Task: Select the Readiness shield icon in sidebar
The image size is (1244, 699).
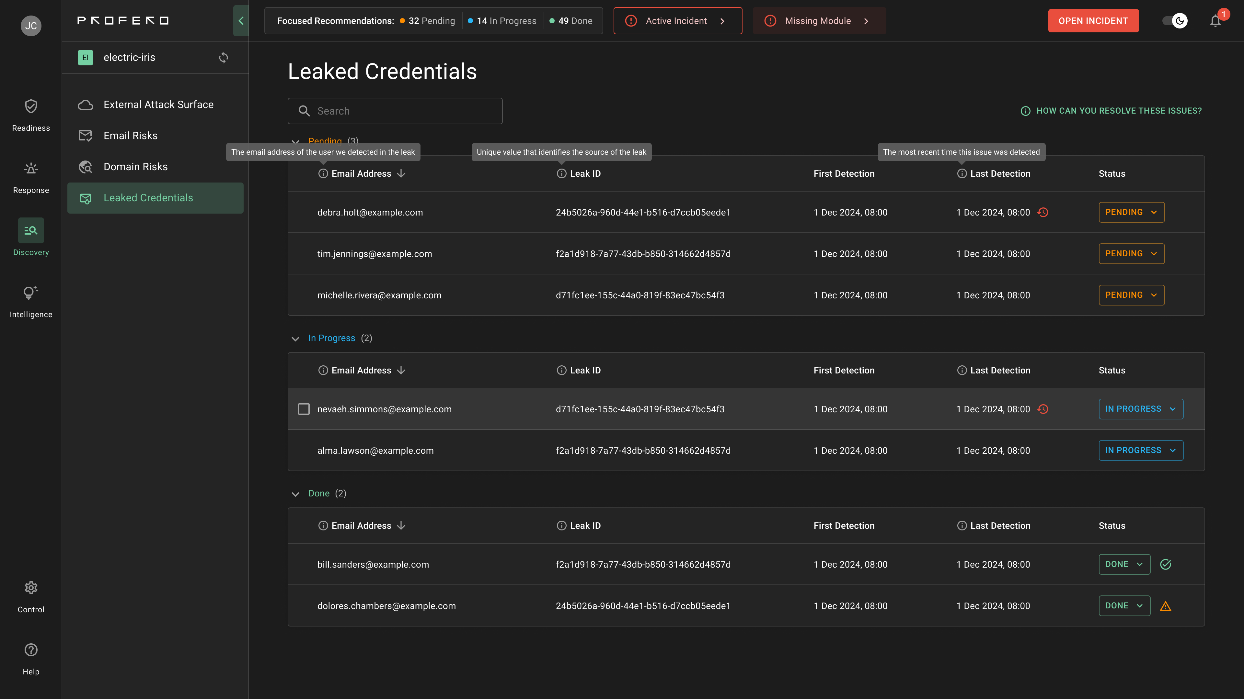Action: (x=30, y=106)
